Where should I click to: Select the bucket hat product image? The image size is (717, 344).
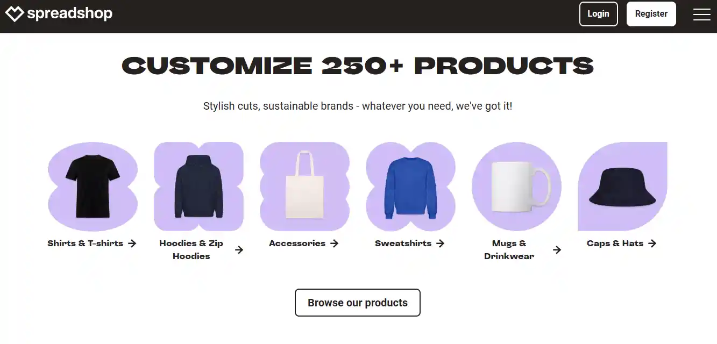click(622, 187)
